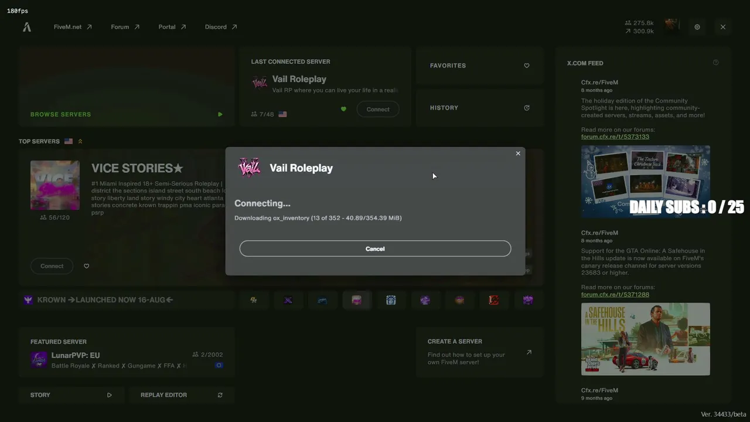Click the Story play icon

[x=109, y=395]
